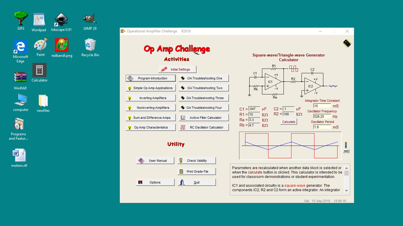Viewport: 403px width, 226px height.
Task: Click the lightbulb icon beside Simple Op Amp Applications
Action: [129, 88]
